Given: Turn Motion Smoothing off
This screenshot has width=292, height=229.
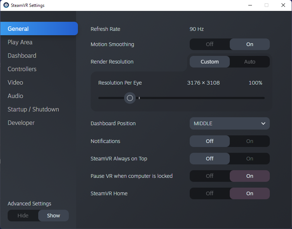Looking at the screenshot, I should pos(210,44).
